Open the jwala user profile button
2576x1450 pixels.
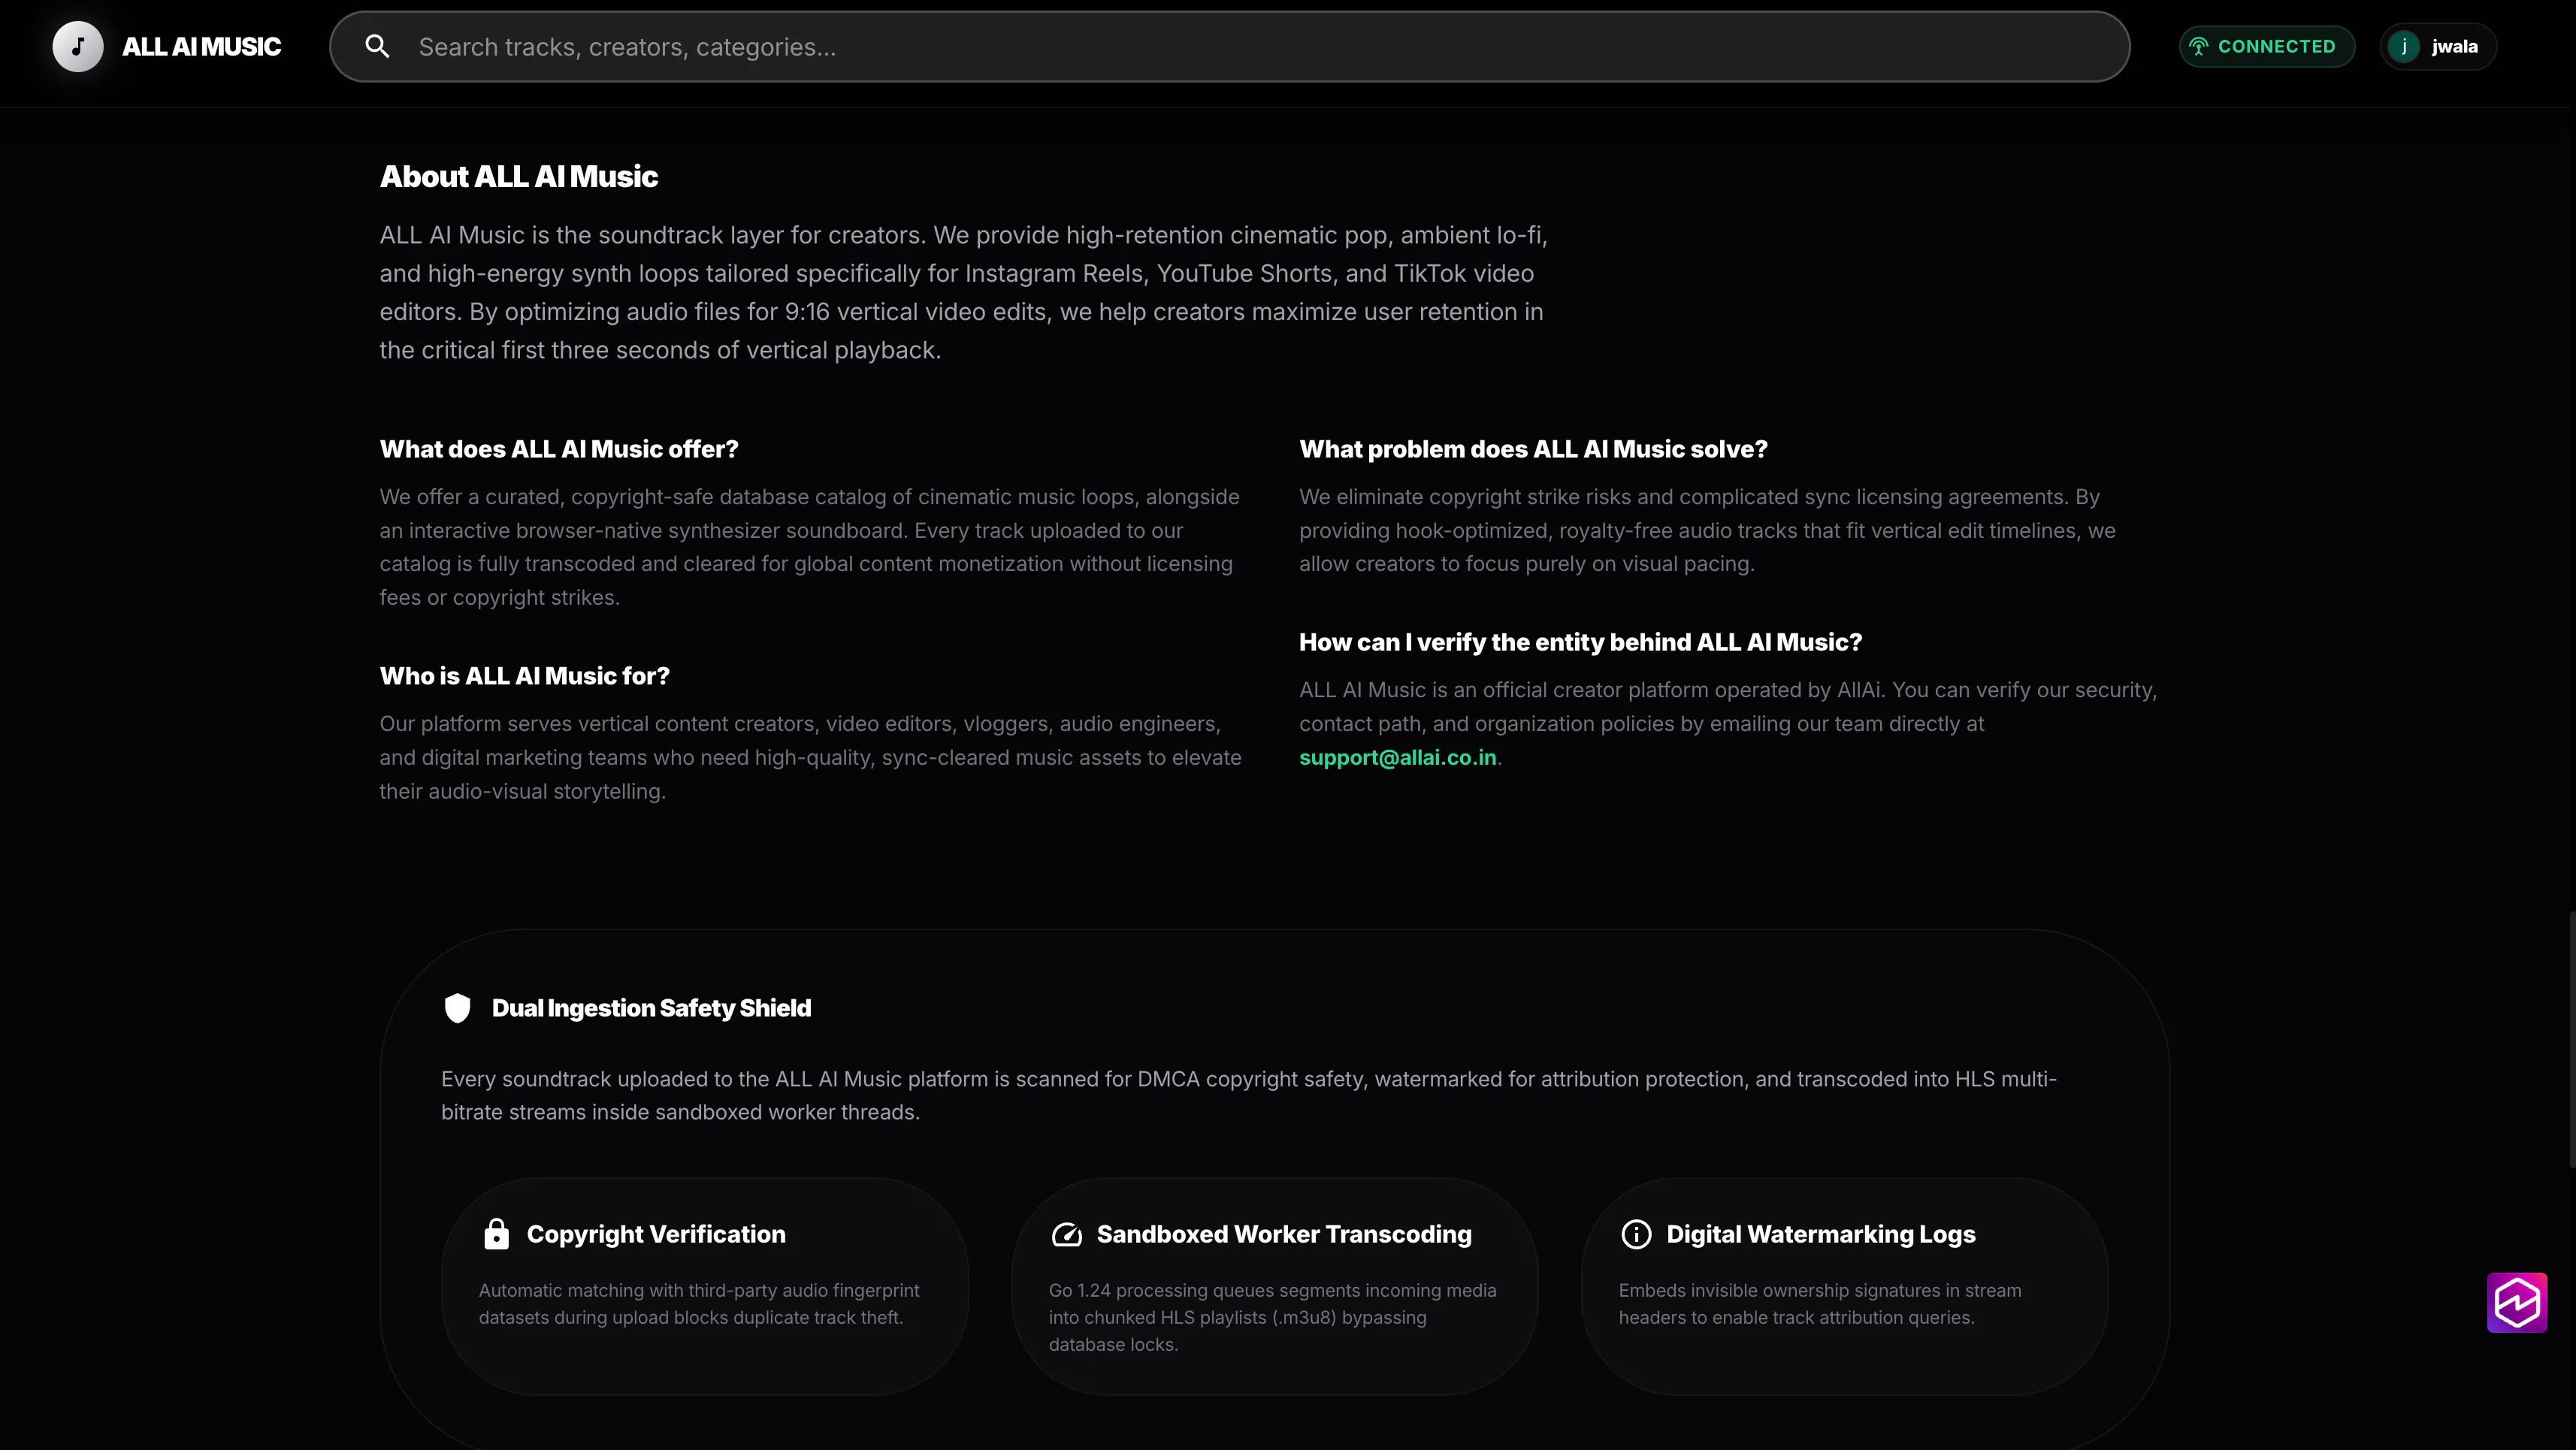pos(2438,46)
